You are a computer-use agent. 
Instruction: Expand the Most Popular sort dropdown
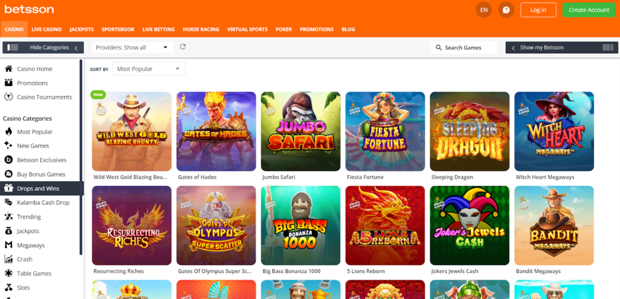pyautogui.click(x=149, y=69)
